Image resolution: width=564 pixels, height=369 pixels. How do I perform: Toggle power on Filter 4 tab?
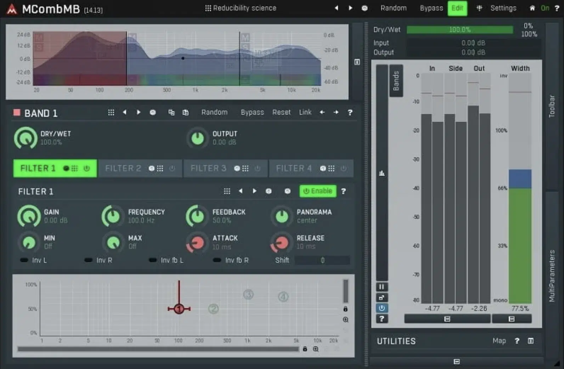coord(343,169)
